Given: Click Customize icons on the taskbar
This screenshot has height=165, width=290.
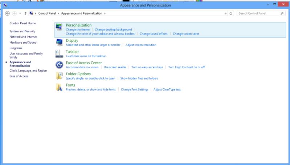Looking at the screenshot, I should click(86, 56).
